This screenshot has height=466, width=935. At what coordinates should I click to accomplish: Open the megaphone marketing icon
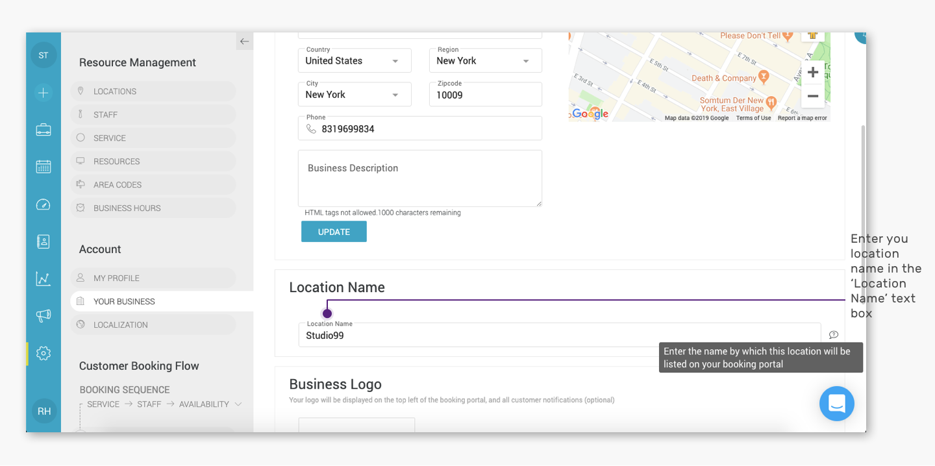[x=44, y=316]
